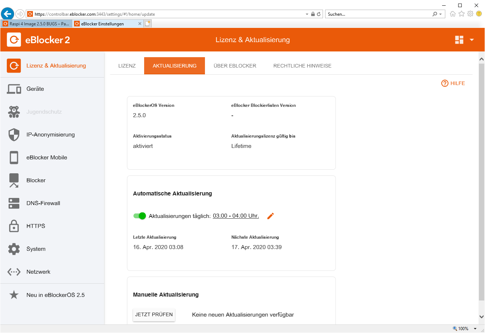Click the smiley feedback icon

tap(479, 14)
